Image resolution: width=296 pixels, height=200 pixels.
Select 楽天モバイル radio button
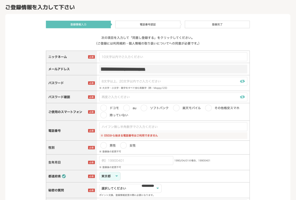click(176, 108)
